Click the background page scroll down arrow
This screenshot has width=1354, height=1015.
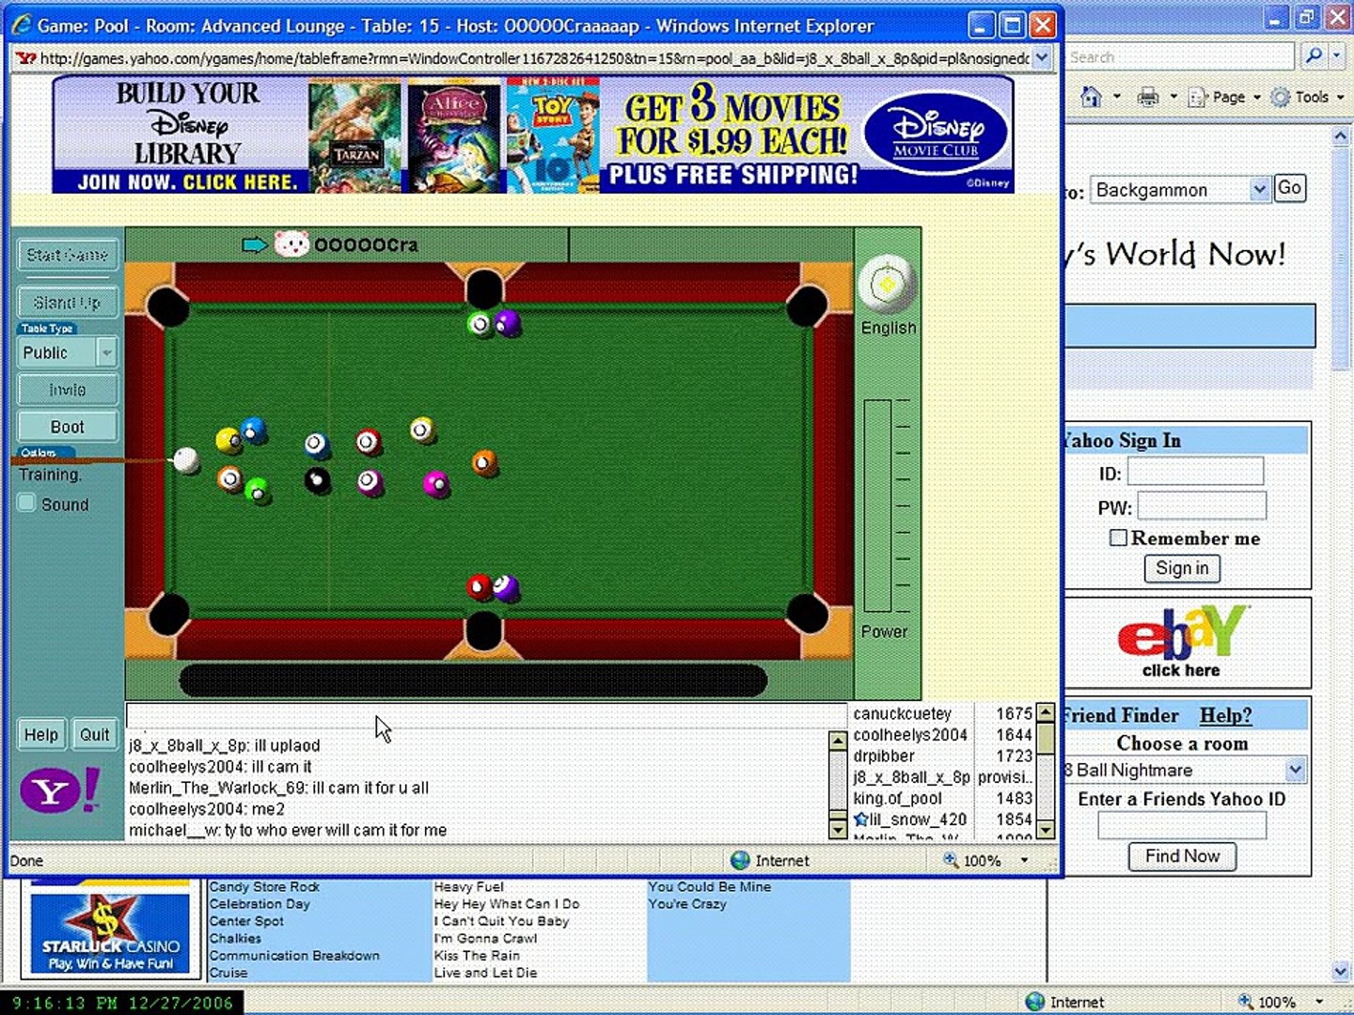point(1341,971)
